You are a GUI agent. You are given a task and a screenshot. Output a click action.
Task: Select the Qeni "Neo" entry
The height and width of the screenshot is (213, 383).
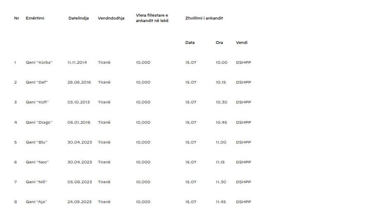[37, 162]
